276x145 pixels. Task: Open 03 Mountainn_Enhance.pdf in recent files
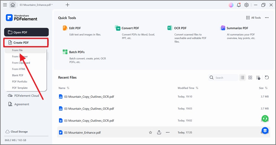click(82, 132)
